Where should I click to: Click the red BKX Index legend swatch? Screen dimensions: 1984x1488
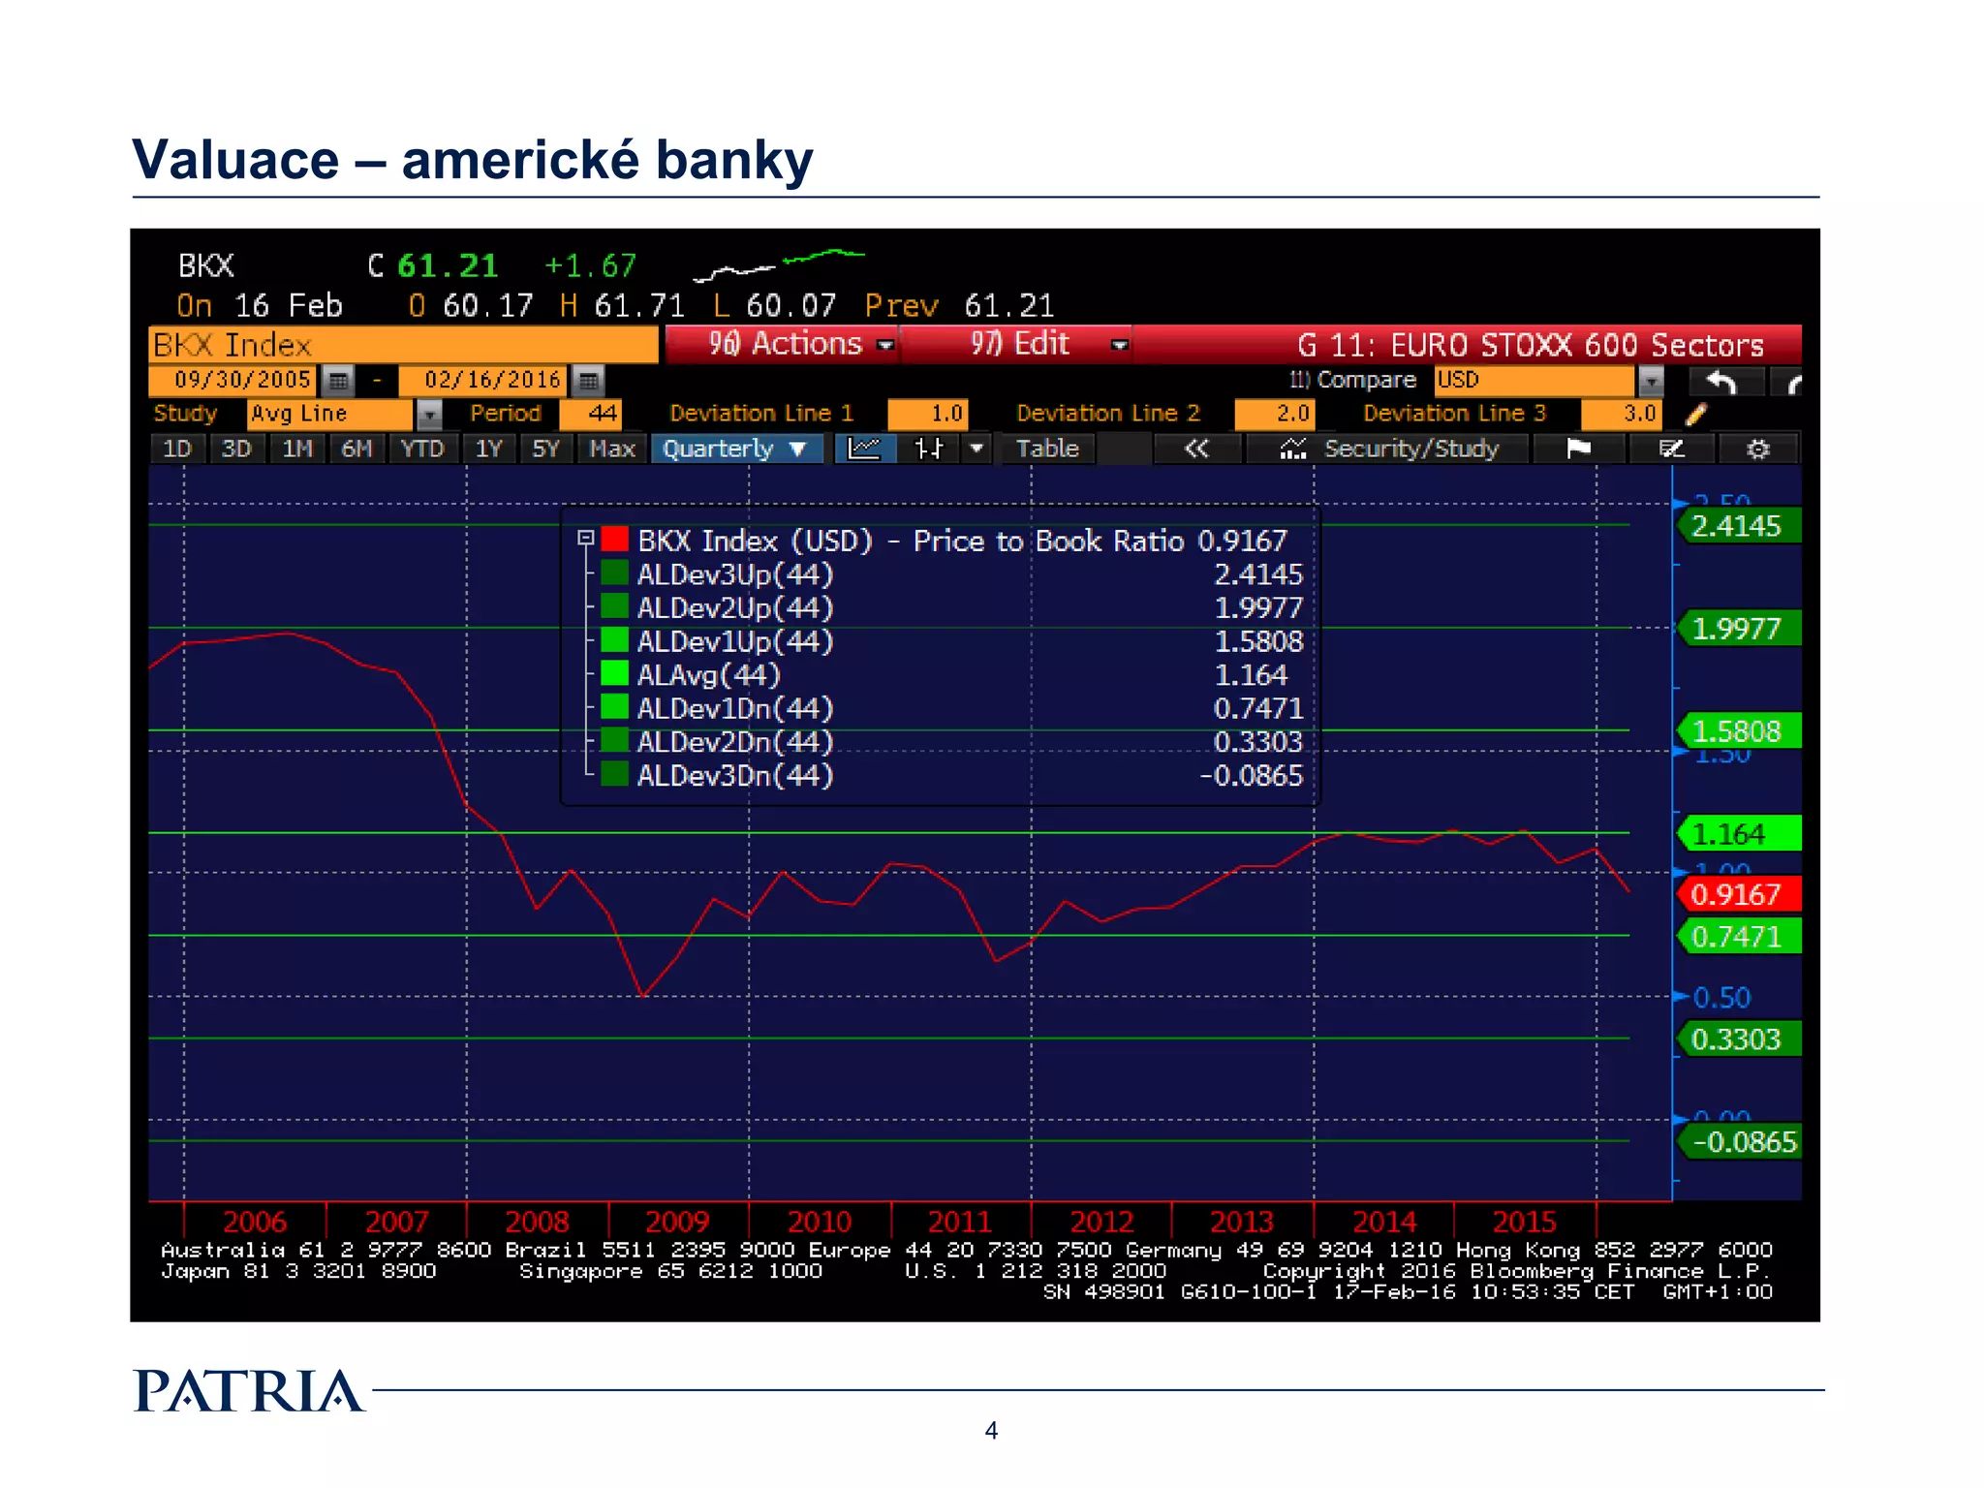click(x=614, y=539)
